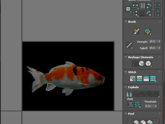Click Align Vertically to Pivot icon
The width and height of the screenshot is (165, 124).
click(135, 13)
